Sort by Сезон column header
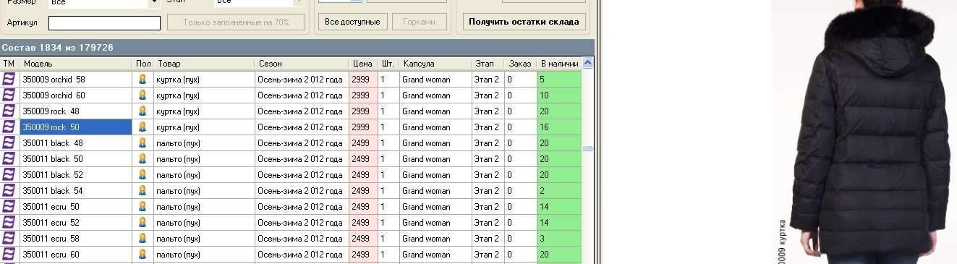 [302, 64]
